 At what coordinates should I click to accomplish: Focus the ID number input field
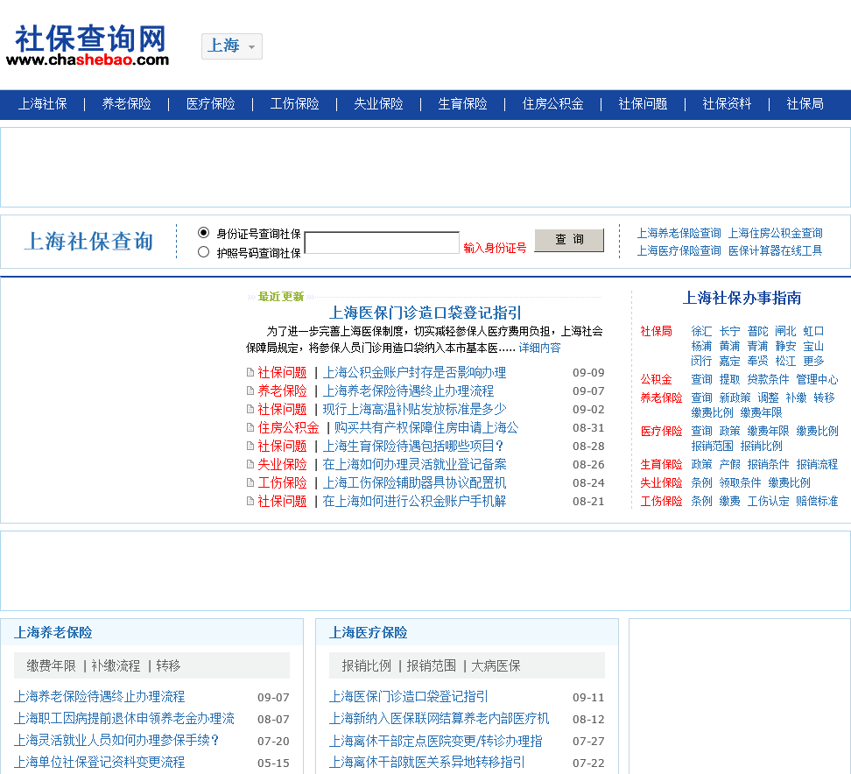tap(382, 243)
